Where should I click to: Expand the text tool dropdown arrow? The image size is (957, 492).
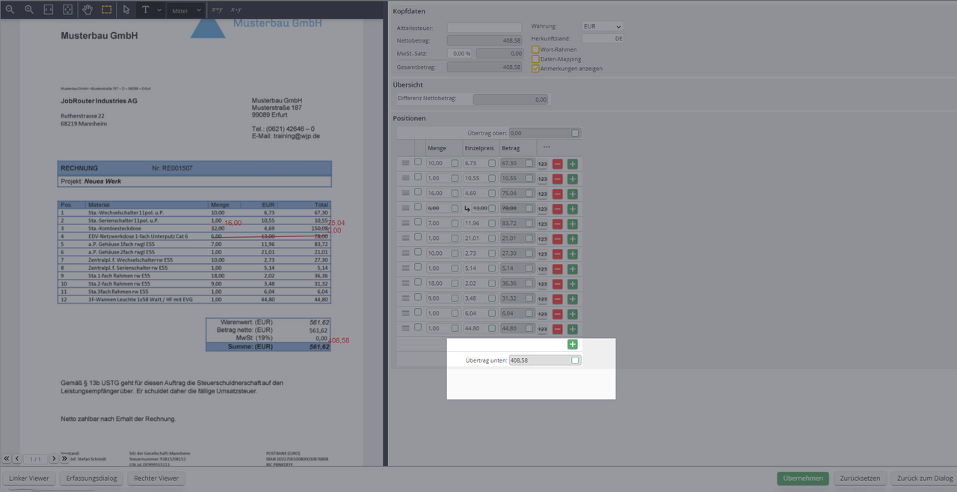159,10
